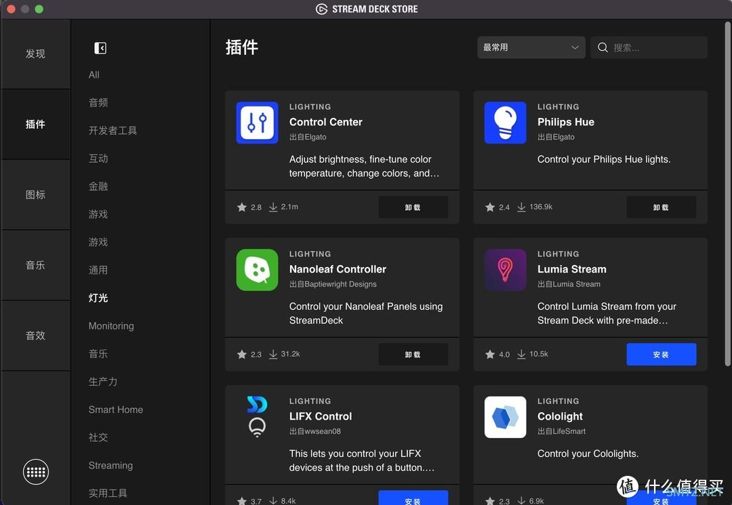Click Philips Hue star rating icon
This screenshot has height=505, width=732.
click(x=490, y=207)
